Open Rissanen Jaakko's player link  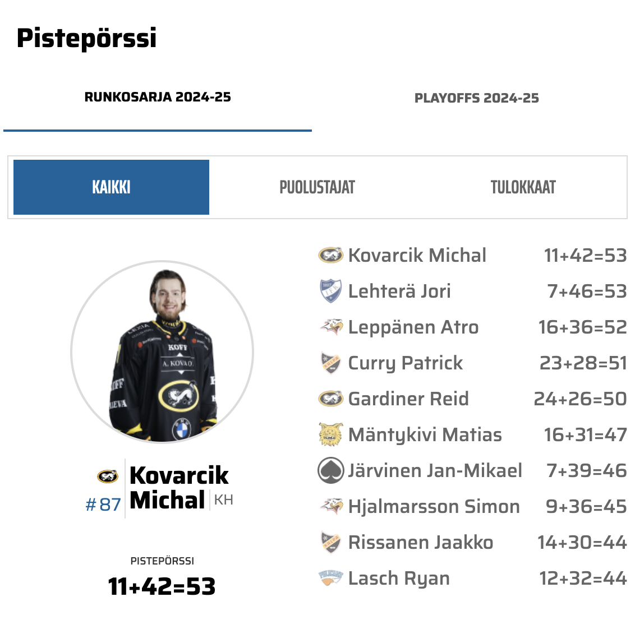point(421,543)
